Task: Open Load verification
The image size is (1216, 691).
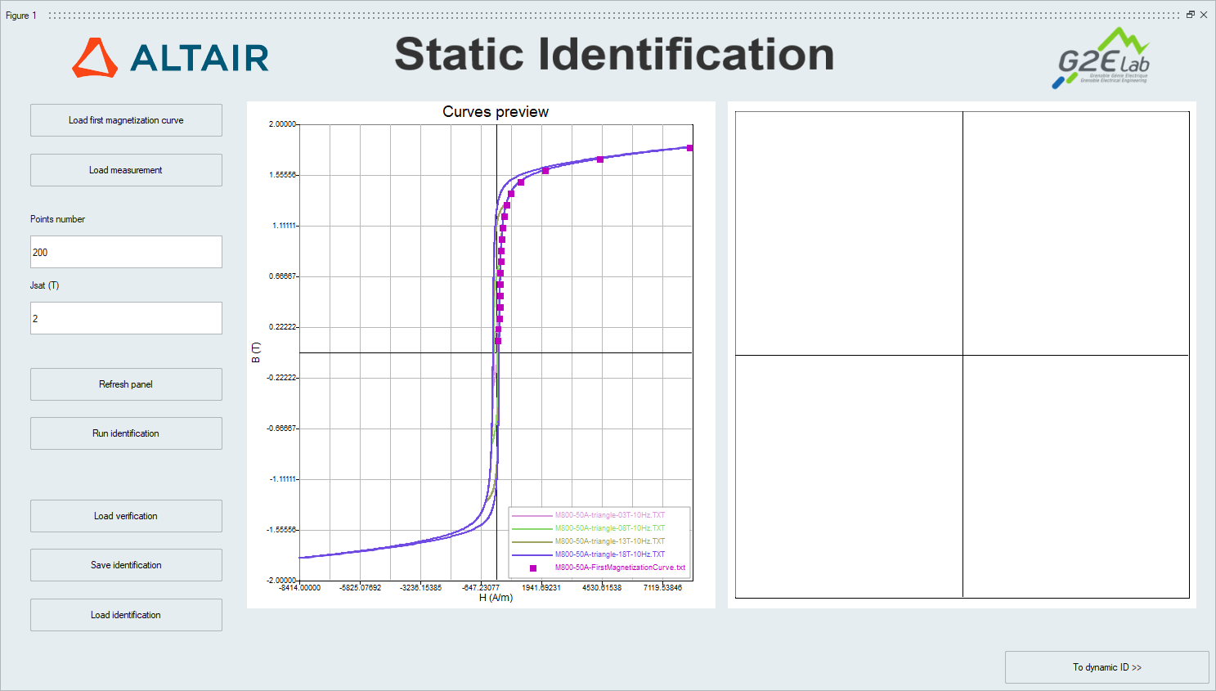Action: [x=126, y=516]
